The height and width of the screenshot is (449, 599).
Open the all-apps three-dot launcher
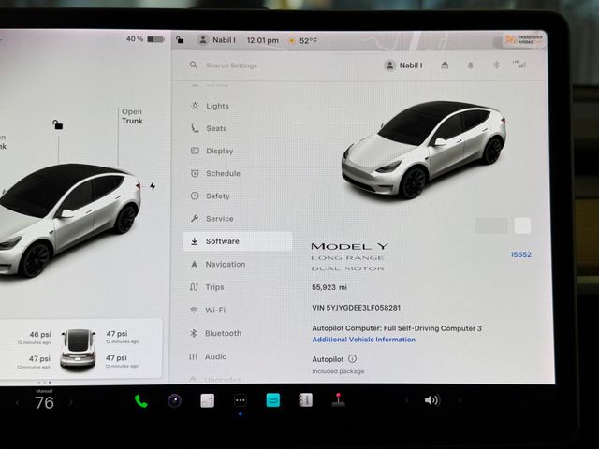(241, 400)
